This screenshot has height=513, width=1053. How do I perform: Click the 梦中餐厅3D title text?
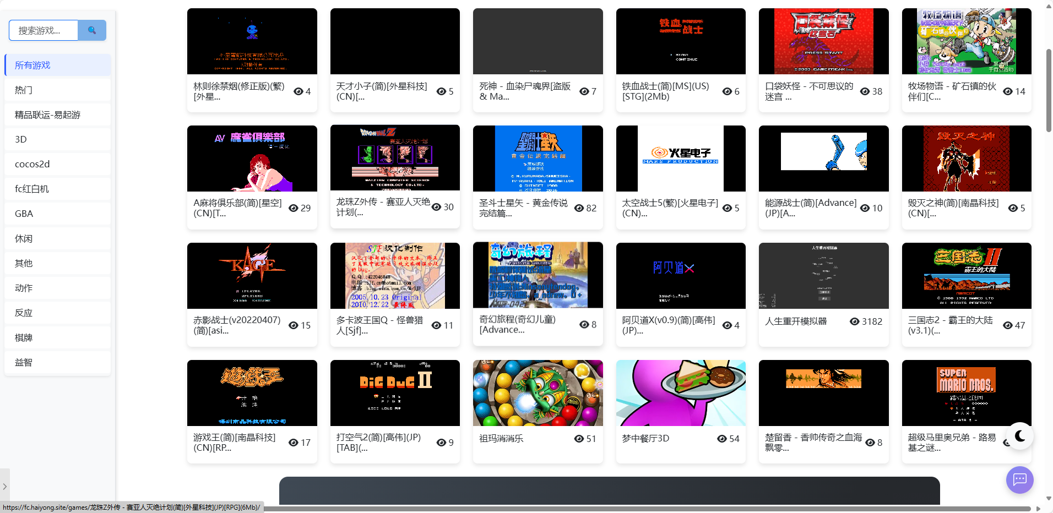(x=645, y=439)
